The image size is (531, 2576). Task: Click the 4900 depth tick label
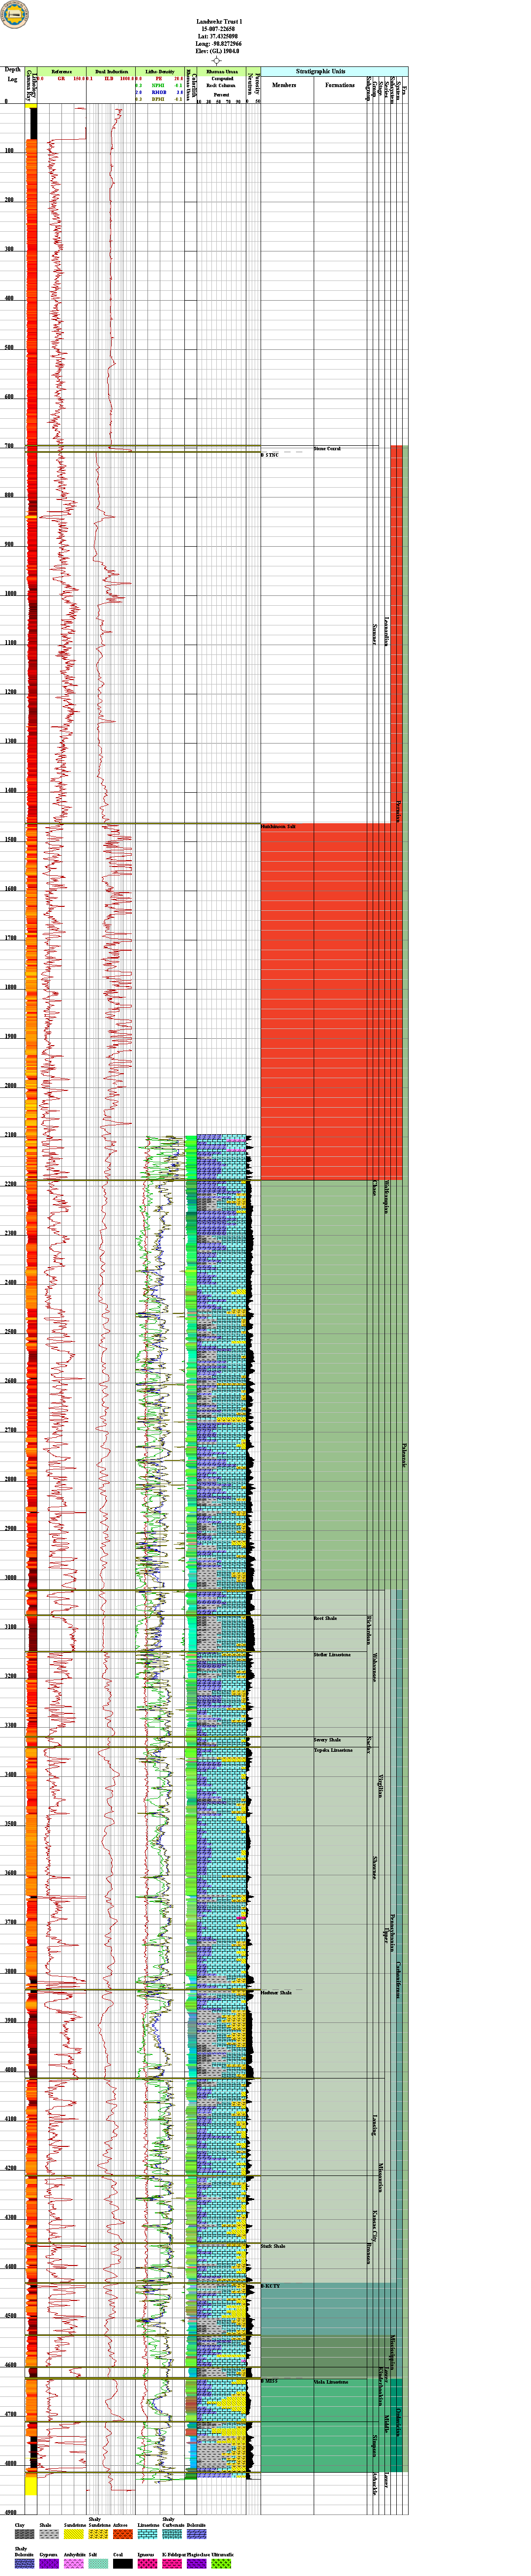10,2512
